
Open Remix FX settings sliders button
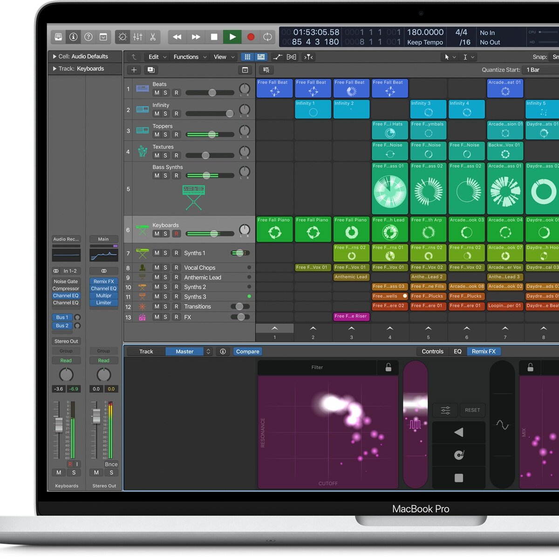coord(445,410)
